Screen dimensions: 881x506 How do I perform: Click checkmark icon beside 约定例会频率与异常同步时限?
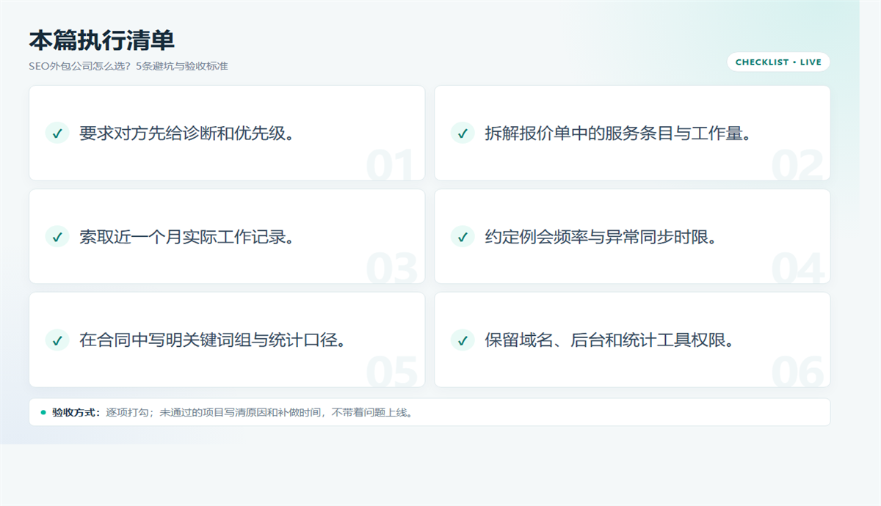[x=463, y=236]
